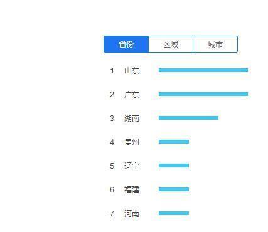Click the 山东 province label
This screenshot has height=232, width=268.
[x=132, y=71]
